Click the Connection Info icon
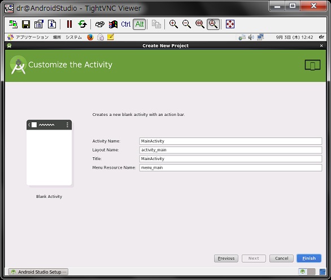The width and height of the screenshot is (331, 280). 52,24
